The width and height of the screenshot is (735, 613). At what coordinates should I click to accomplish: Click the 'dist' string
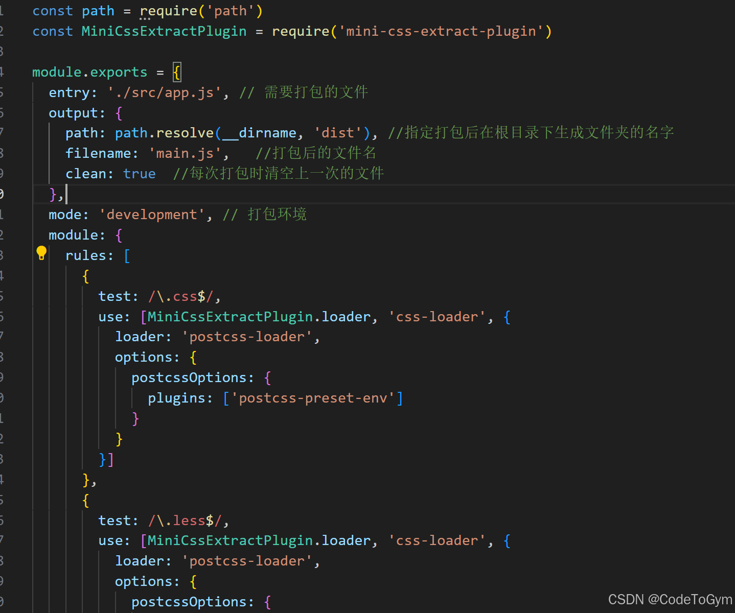pos(338,133)
